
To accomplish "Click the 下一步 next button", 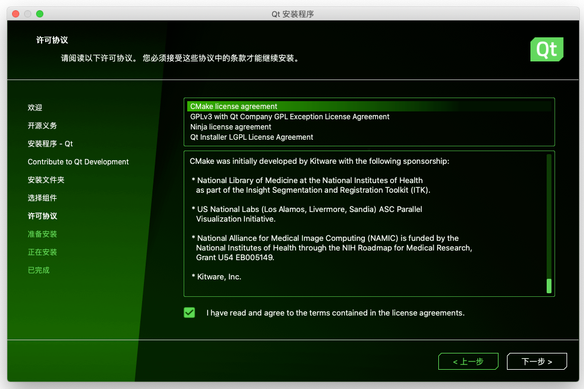I will (536, 361).
